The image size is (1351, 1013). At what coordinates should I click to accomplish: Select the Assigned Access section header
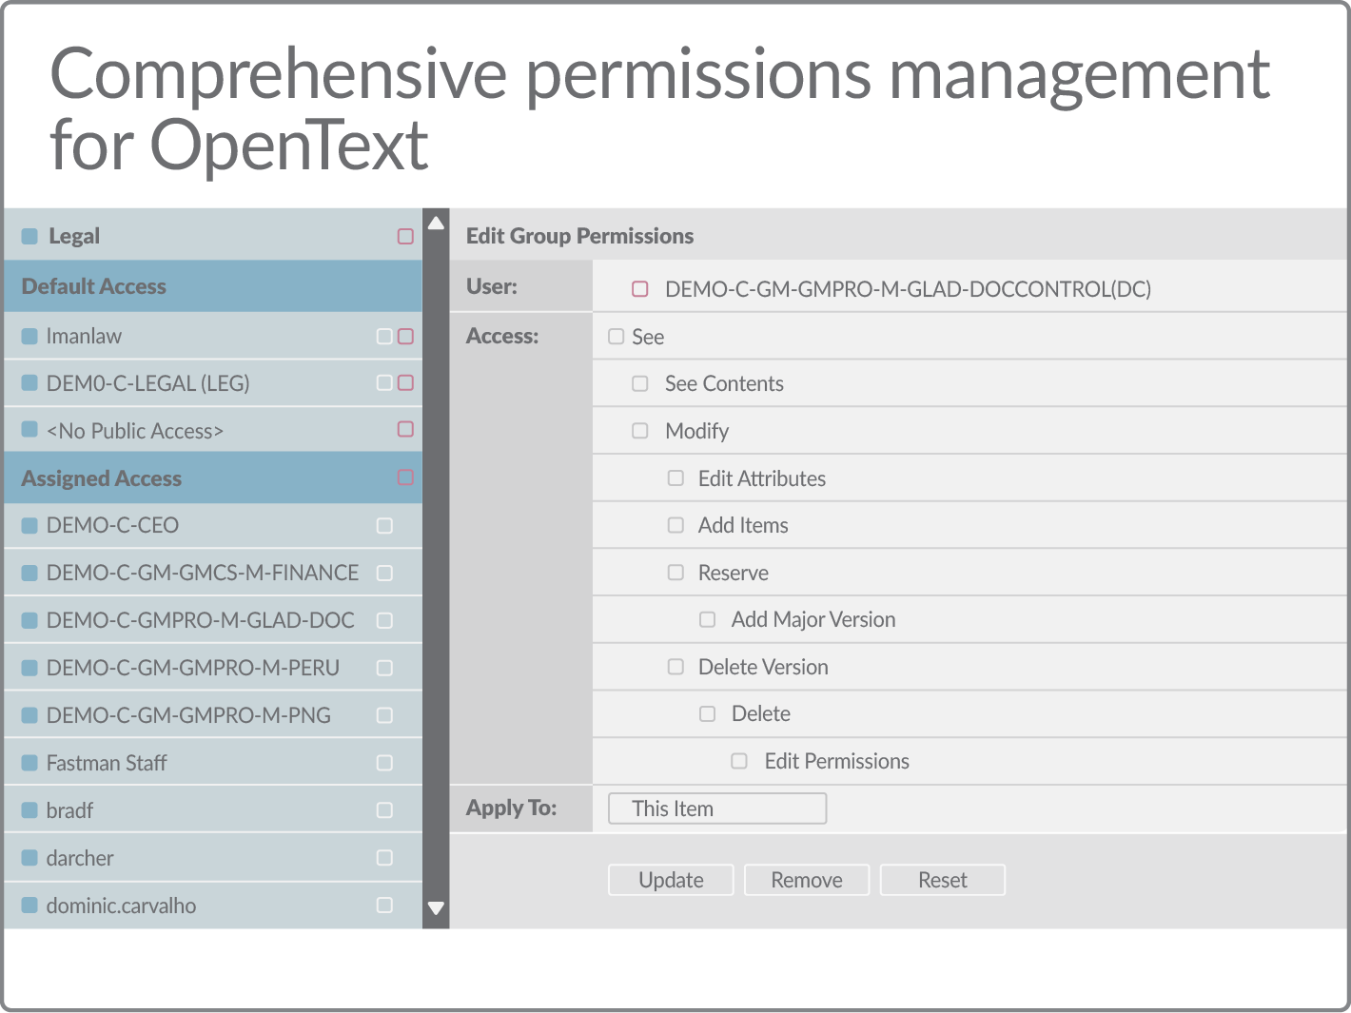point(100,477)
